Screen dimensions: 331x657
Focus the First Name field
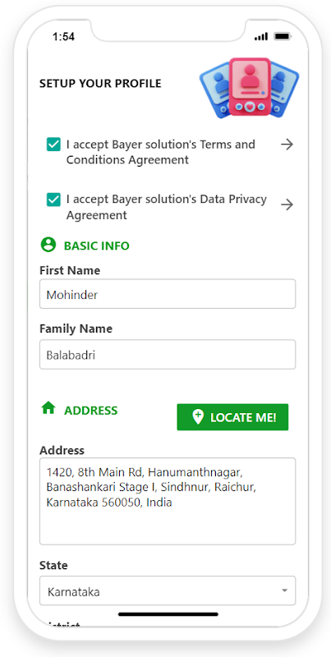coord(168,294)
